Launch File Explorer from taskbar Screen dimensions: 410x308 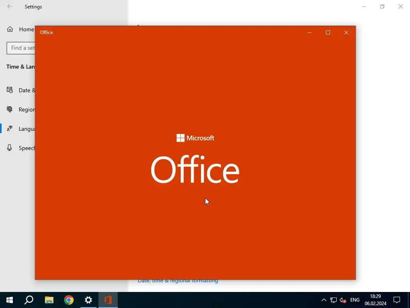point(49,300)
